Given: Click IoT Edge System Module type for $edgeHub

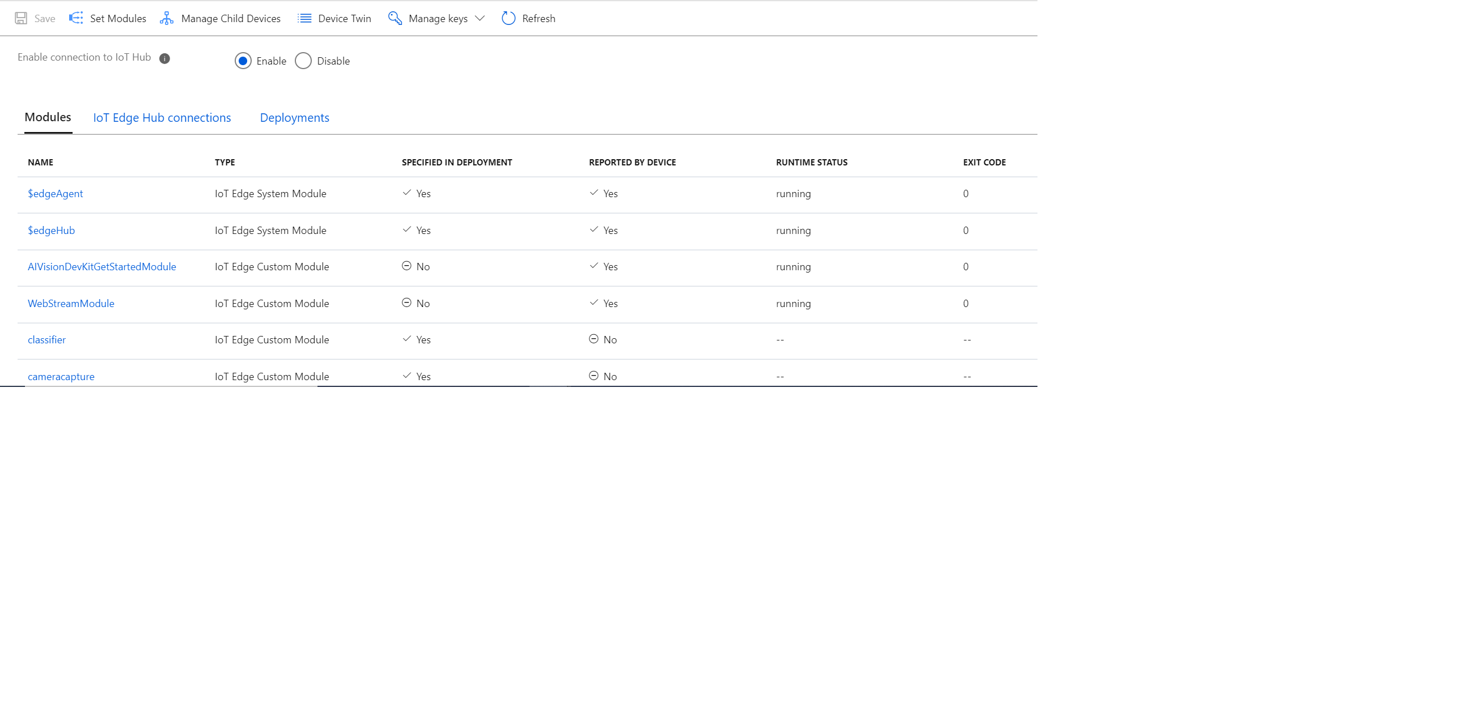Looking at the screenshot, I should [x=270, y=230].
